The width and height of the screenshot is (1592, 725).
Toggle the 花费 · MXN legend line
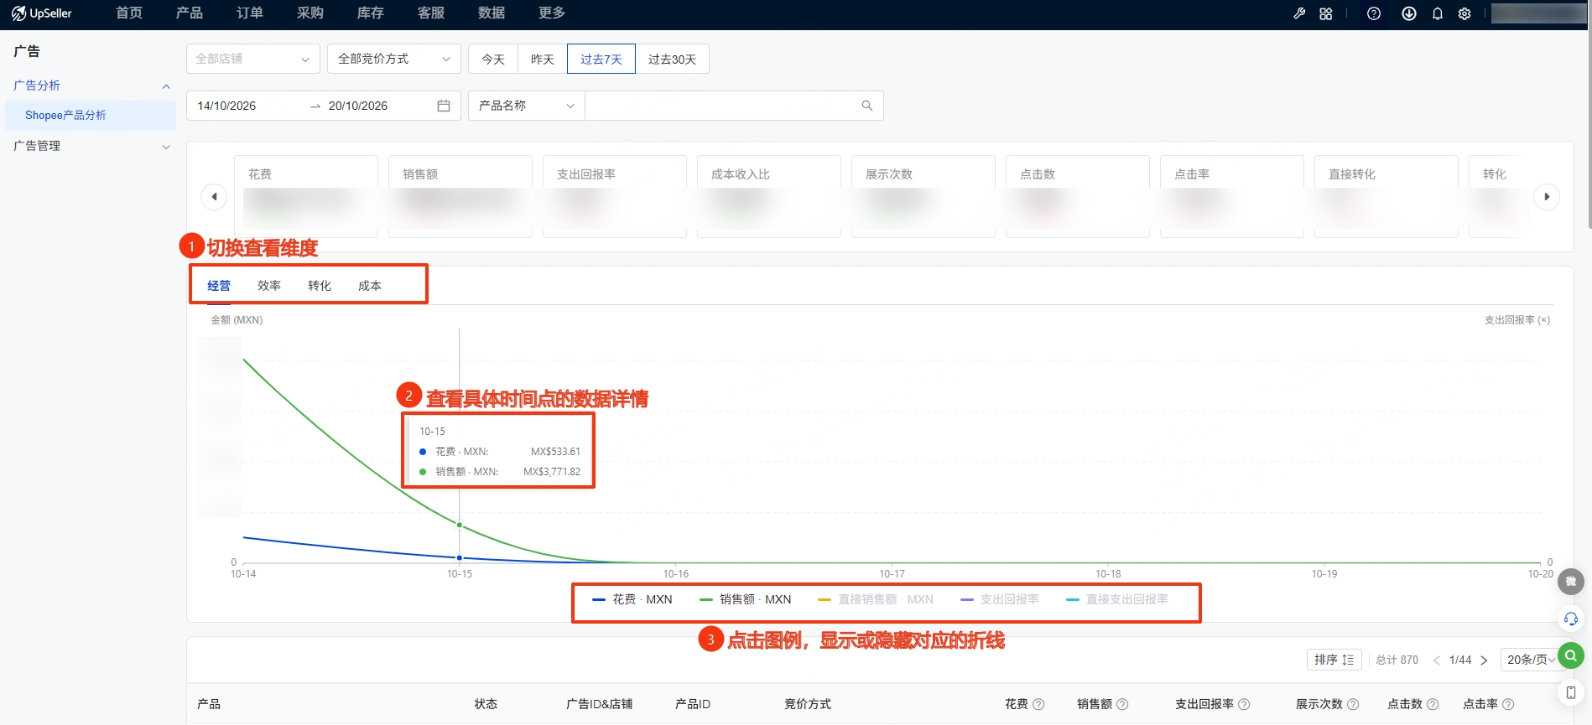point(632,599)
